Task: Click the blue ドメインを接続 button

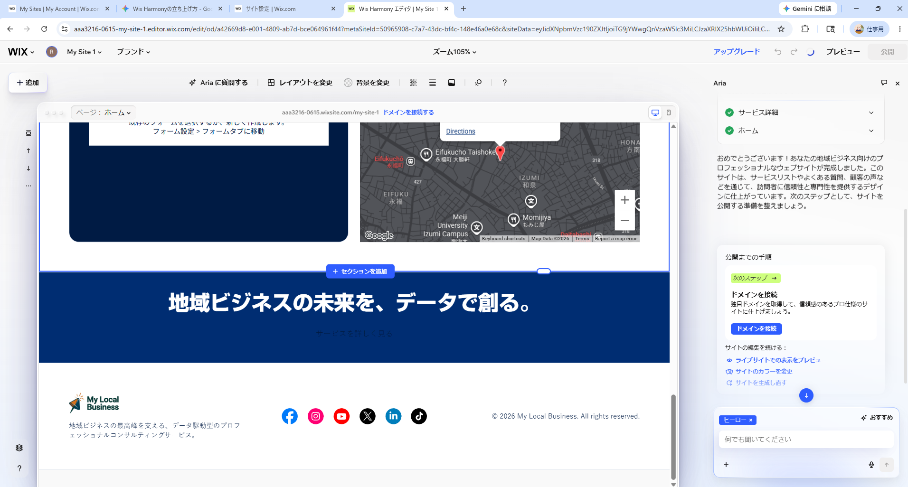Action: coord(757,329)
